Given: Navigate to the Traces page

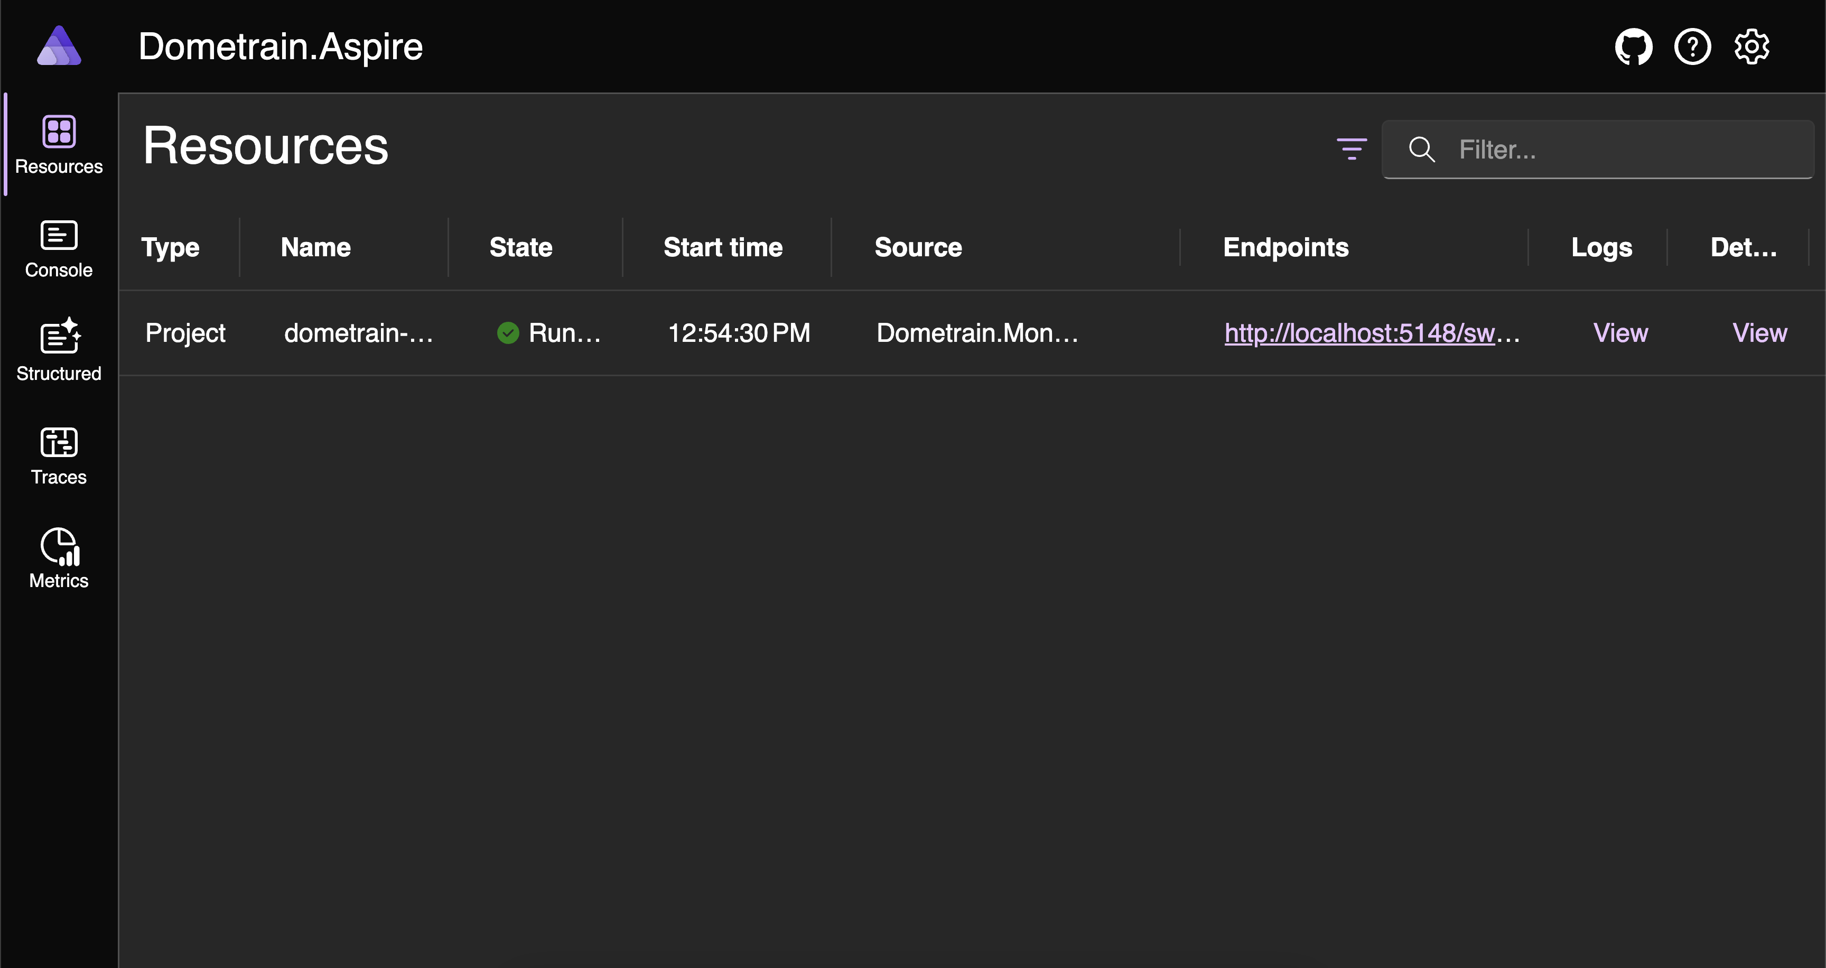Looking at the screenshot, I should 59,455.
